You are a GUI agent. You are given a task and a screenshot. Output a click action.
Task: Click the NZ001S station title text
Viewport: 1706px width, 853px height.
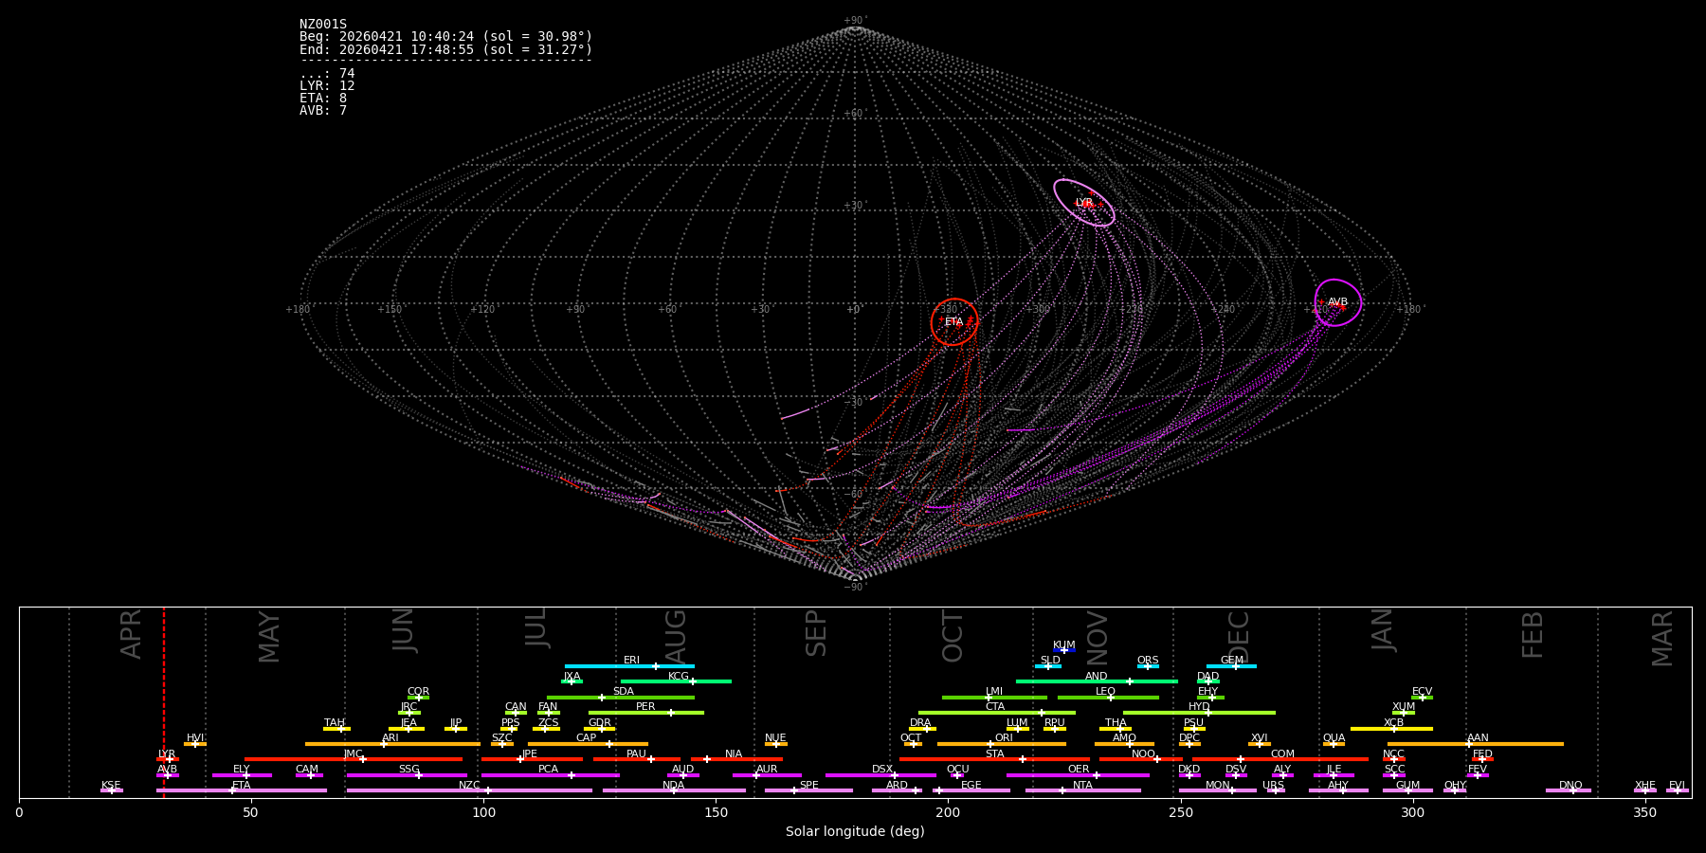323,25
